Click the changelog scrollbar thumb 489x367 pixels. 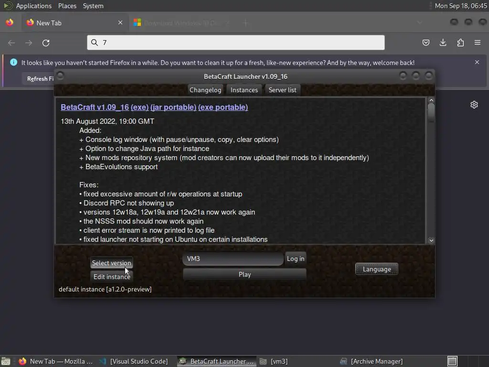pos(431,113)
